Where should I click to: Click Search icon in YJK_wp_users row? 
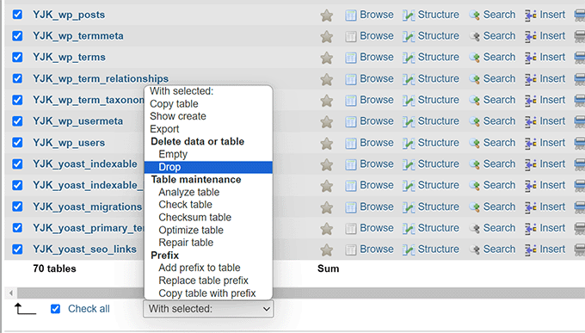[475, 143]
